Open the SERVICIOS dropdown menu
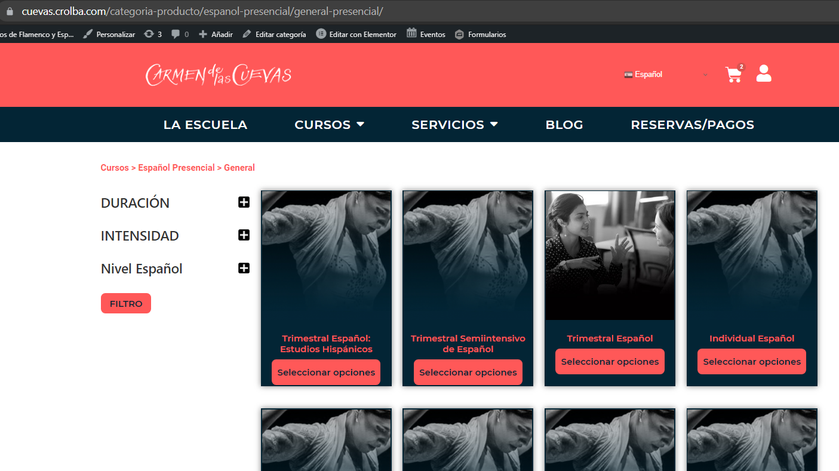This screenshot has height=471, width=839. click(x=454, y=125)
